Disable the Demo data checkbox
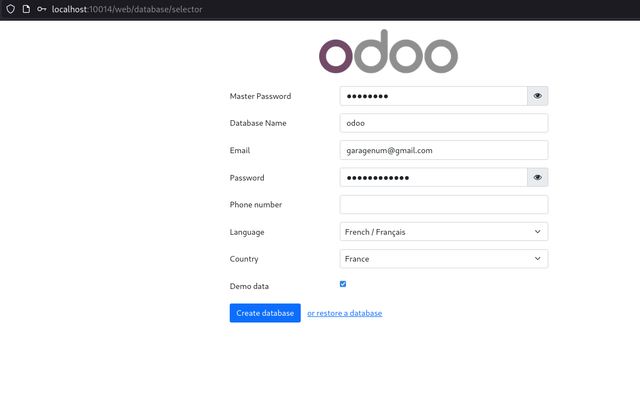 pos(343,284)
